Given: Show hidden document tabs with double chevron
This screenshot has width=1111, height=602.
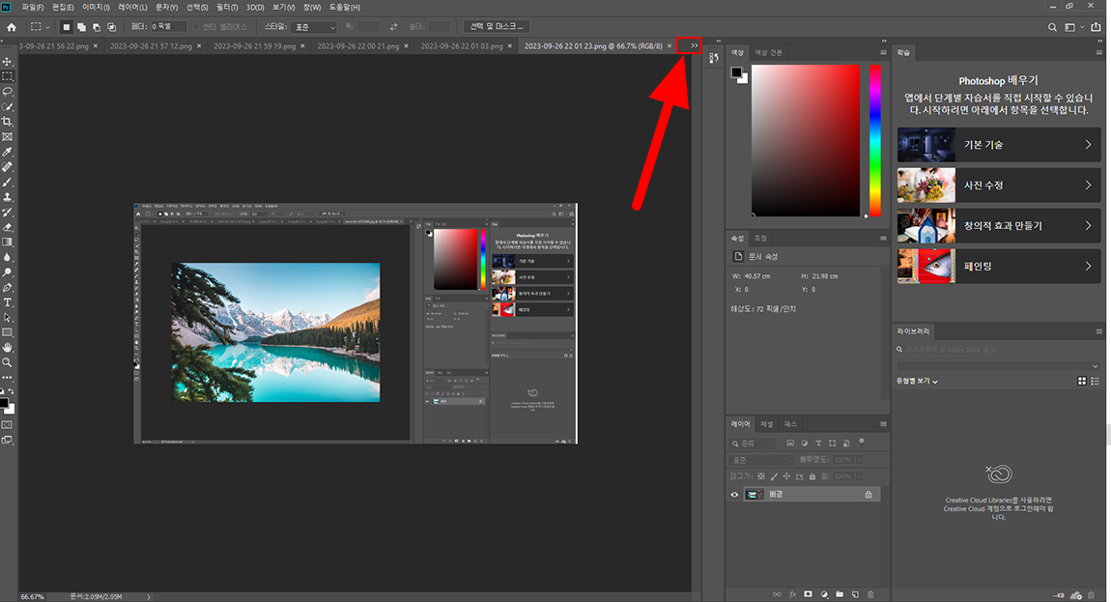Looking at the screenshot, I should click(695, 45).
